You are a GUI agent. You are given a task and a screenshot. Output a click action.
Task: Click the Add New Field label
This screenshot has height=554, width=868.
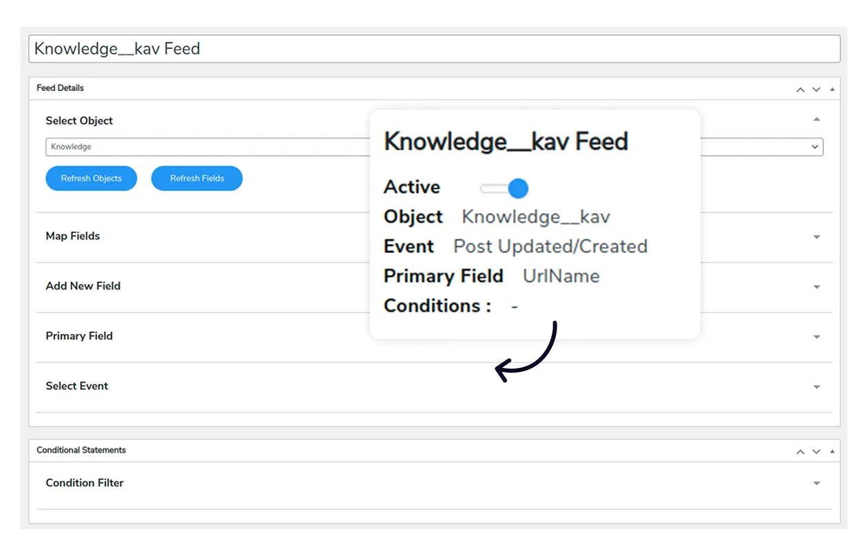click(x=83, y=286)
